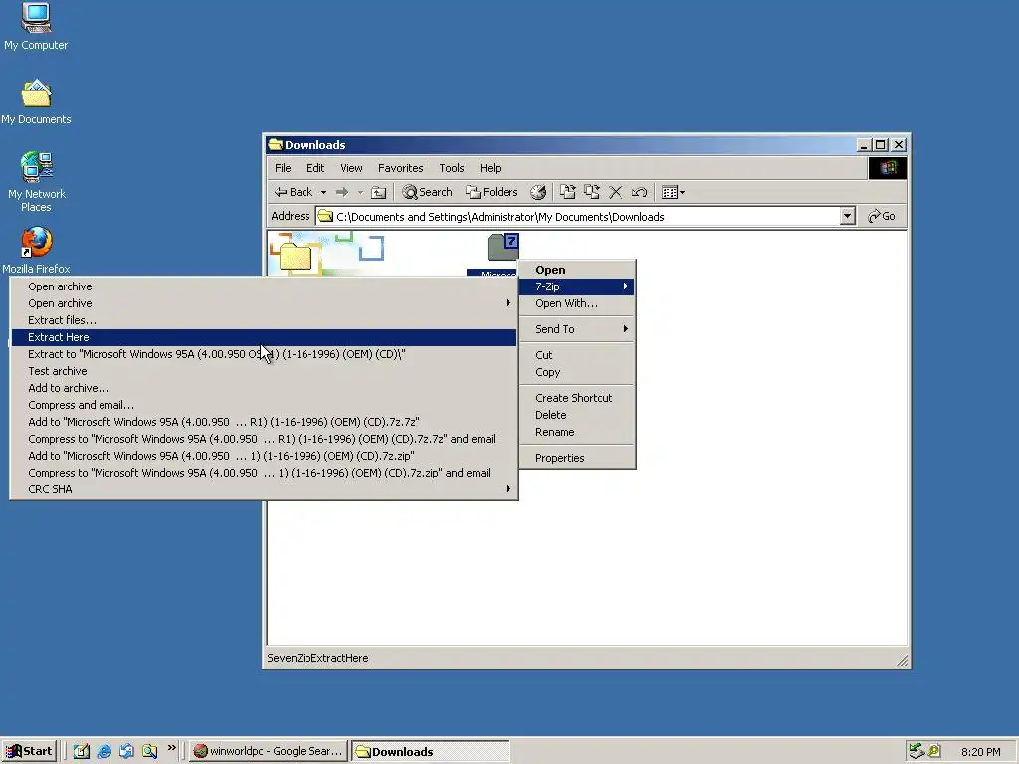This screenshot has height=764, width=1019.
Task: Choose Open in the context menu
Action: [x=577, y=270]
